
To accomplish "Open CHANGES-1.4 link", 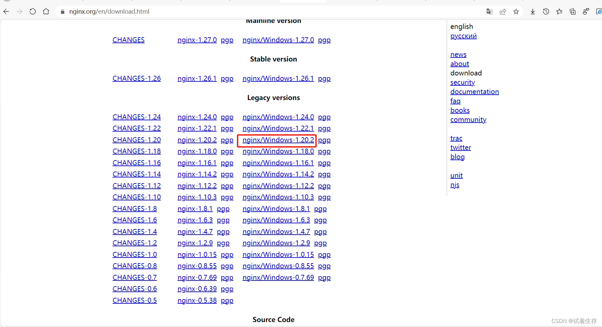I will [x=135, y=232].
